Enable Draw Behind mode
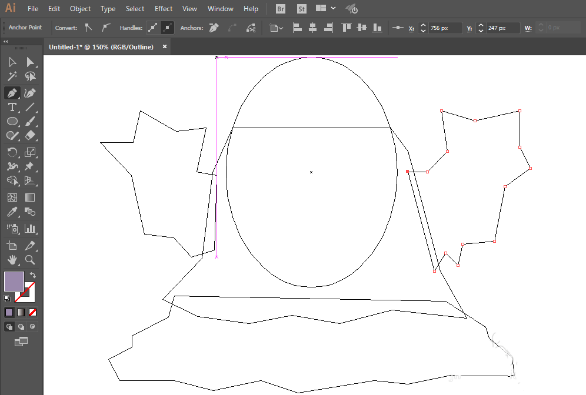 click(x=21, y=327)
